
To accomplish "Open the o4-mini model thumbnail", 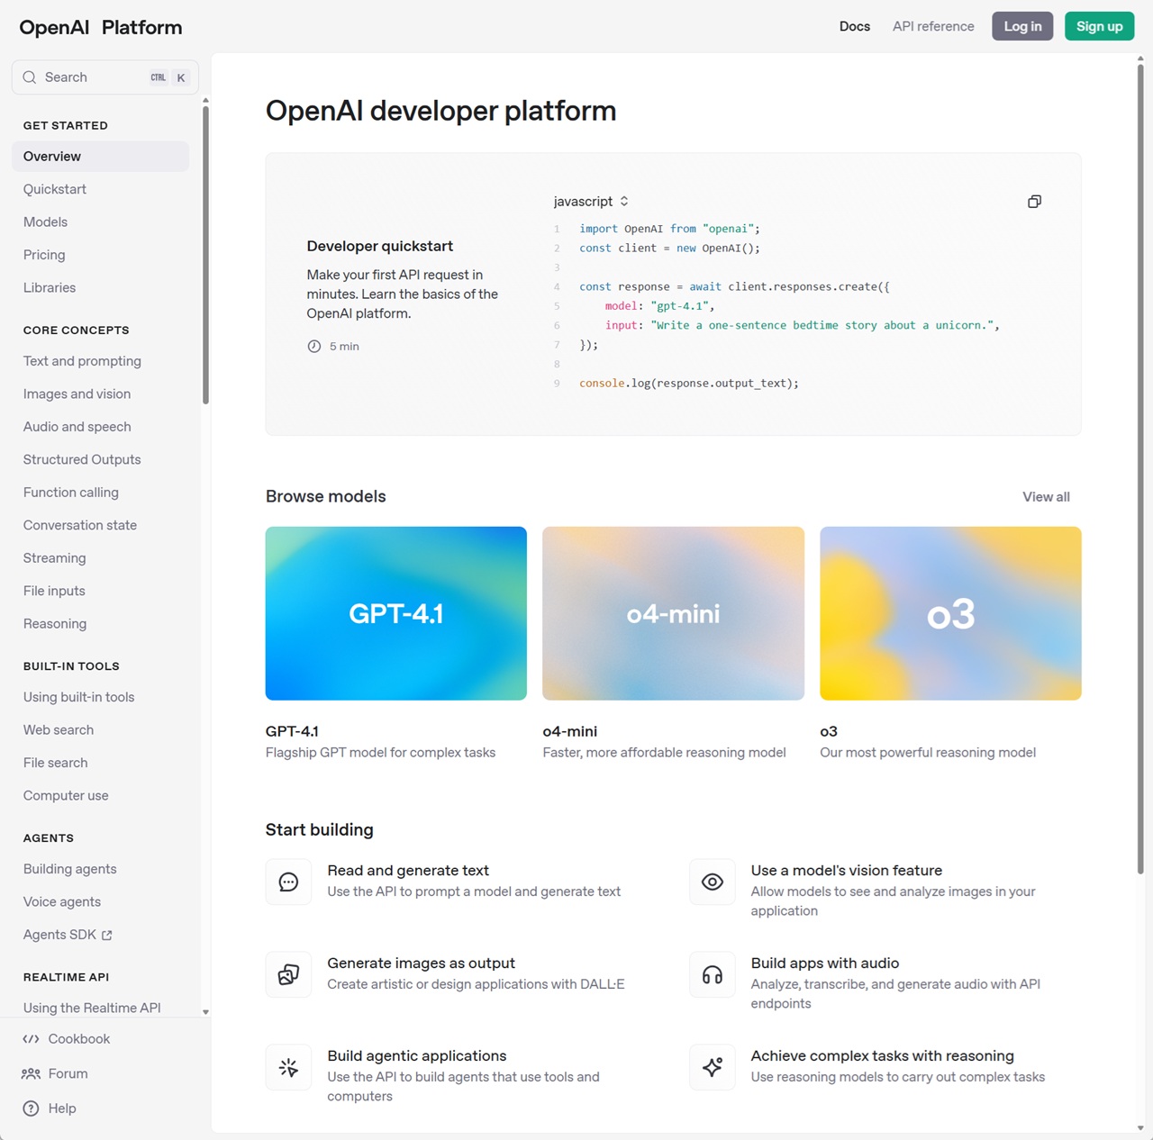I will (x=673, y=613).
